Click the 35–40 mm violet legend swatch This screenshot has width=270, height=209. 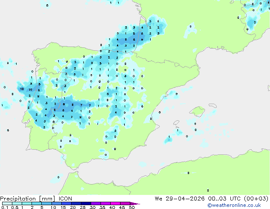click(x=106, y=203)
